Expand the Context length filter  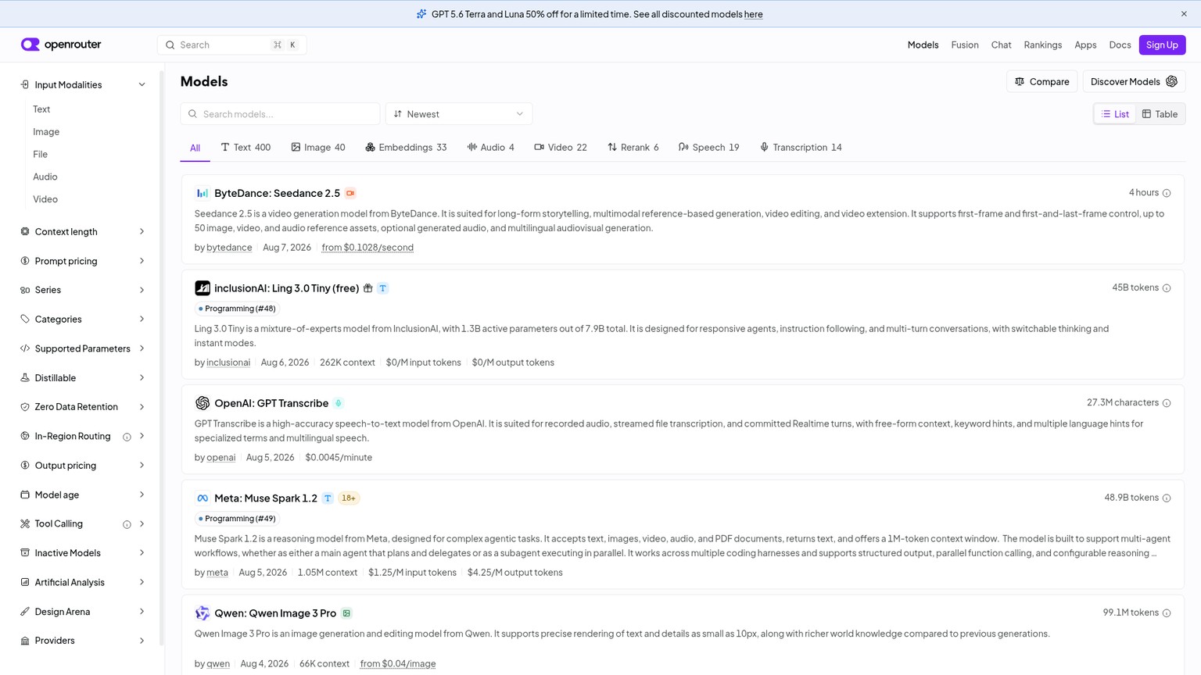83,231
